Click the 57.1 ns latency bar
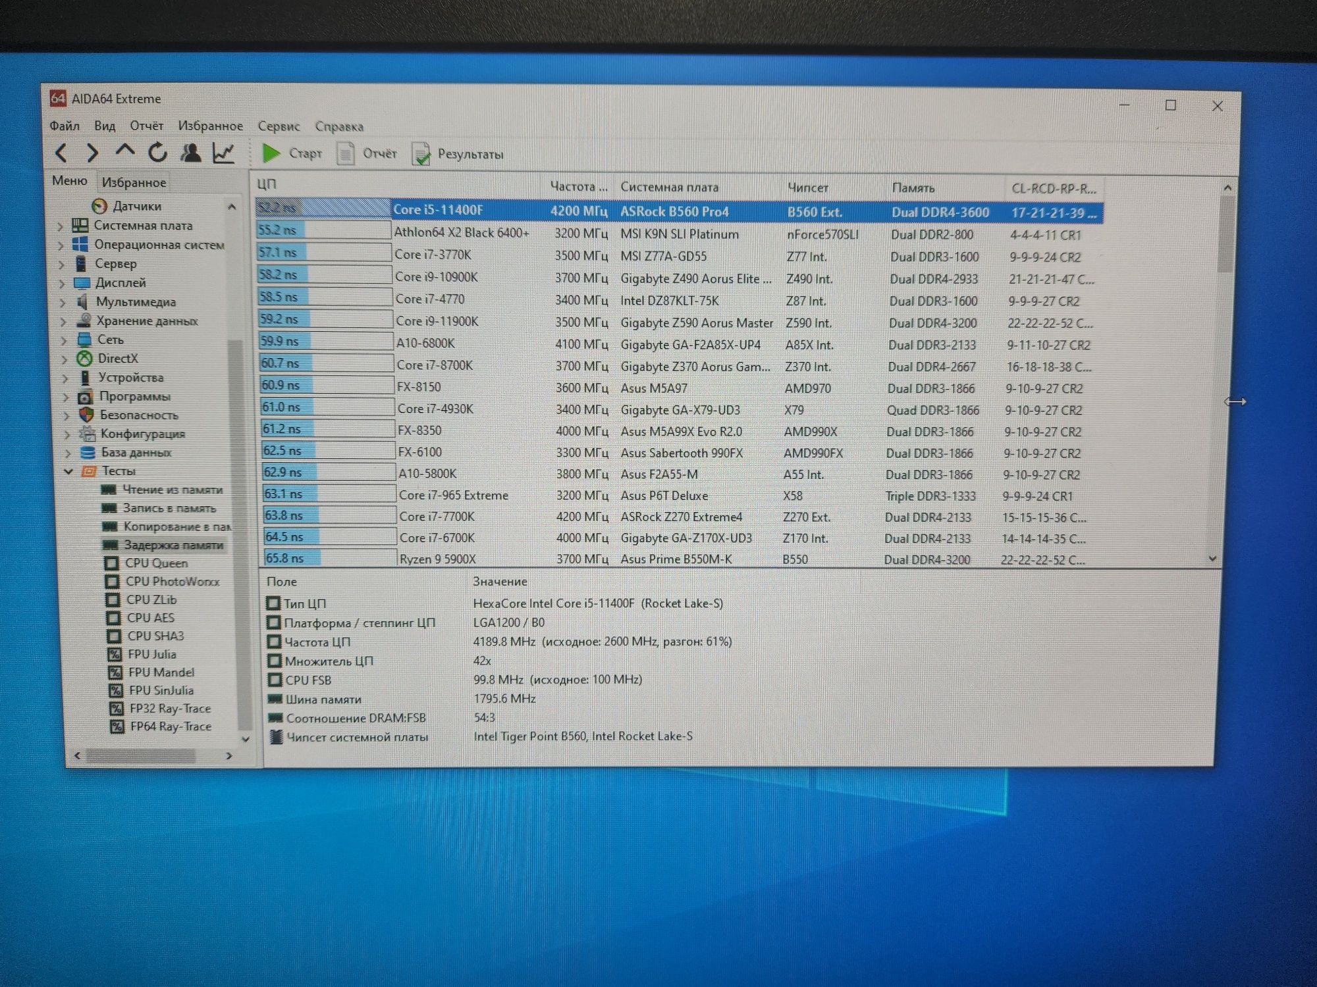This screenshot has width=1317, height=987. click(324, 253)
